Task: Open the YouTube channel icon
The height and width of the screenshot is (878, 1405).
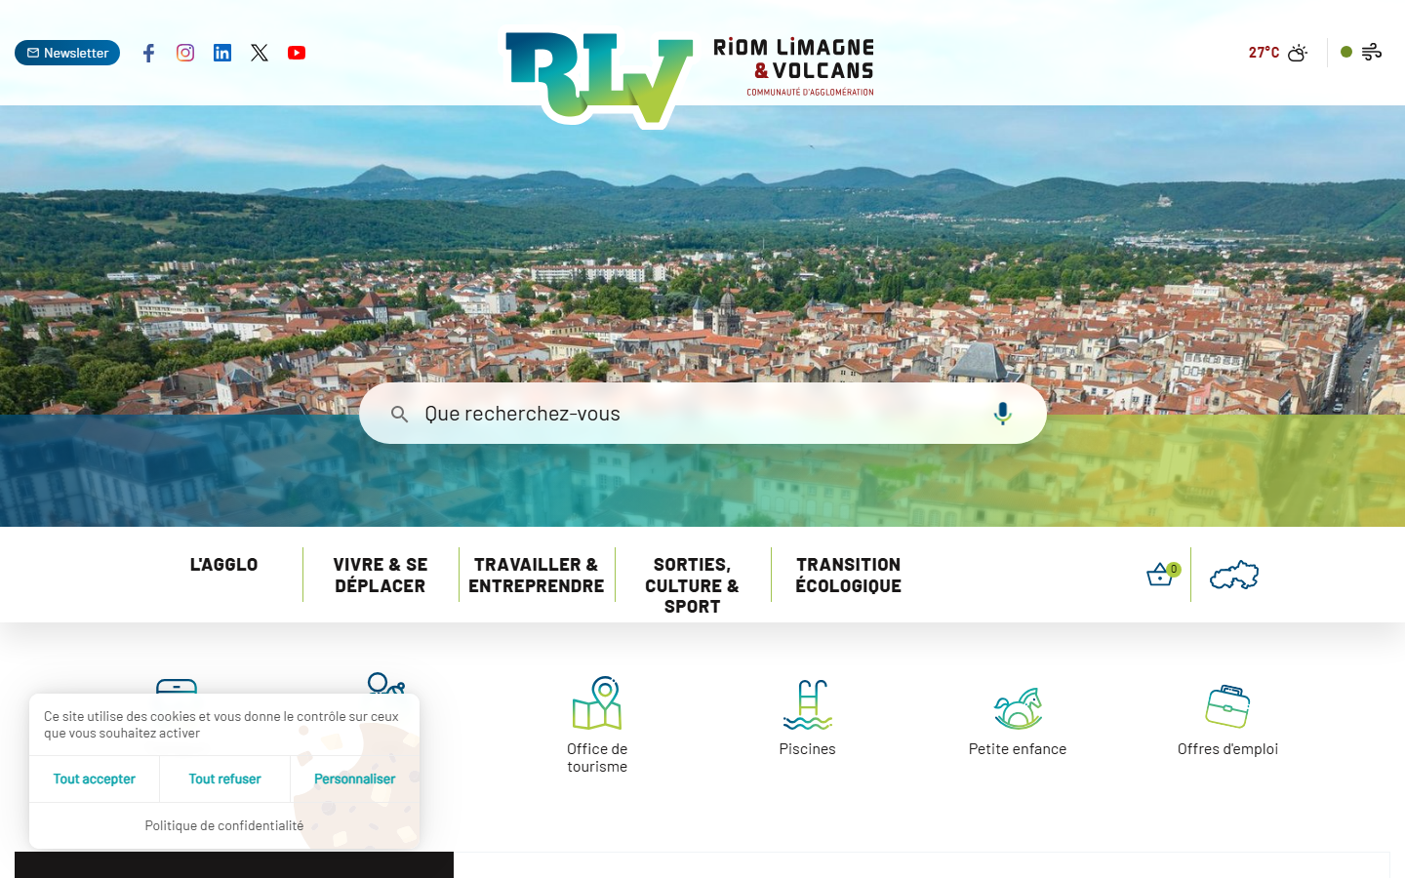Action: coord(297,53)
